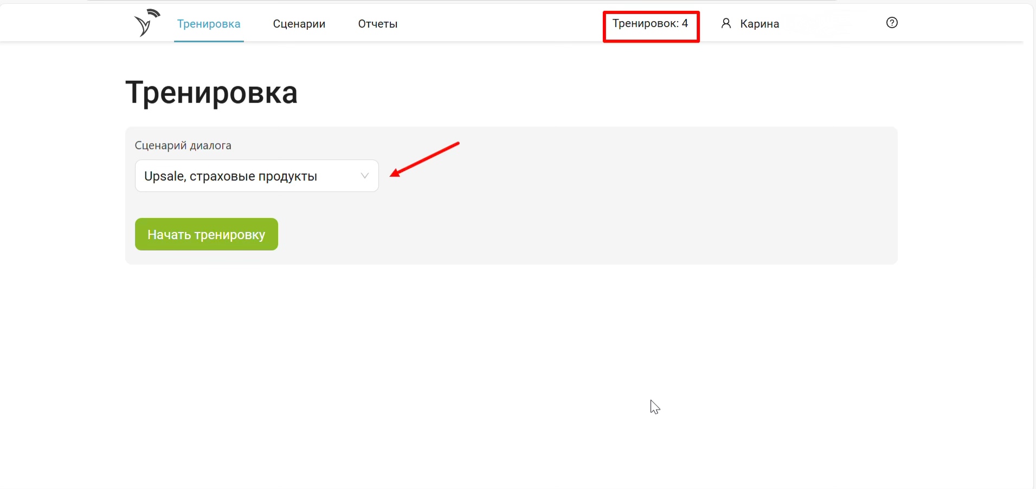The height and width of the screenshot is (489, 1036).
Task: Click the large Тренировка page heading
Action: (x=211, y=92)
